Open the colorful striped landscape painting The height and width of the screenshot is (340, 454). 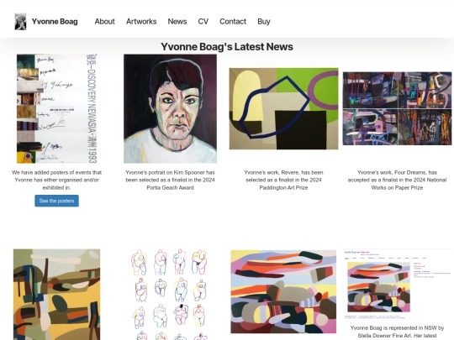283,291
